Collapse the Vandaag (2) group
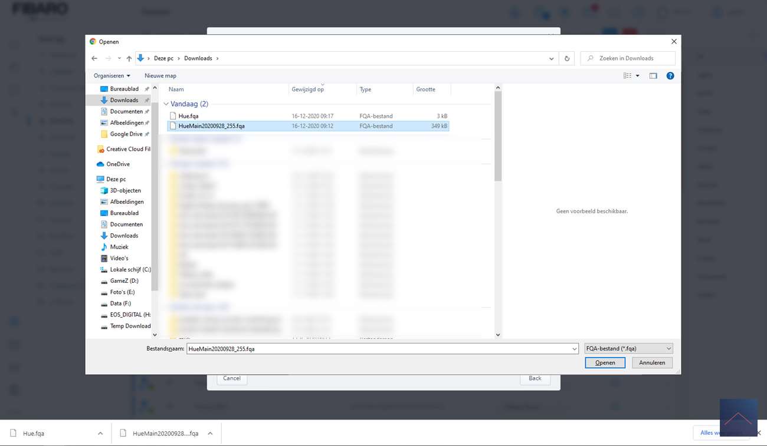Image resolution: width=767 pixels, height=446 pixels. (166, 104)
